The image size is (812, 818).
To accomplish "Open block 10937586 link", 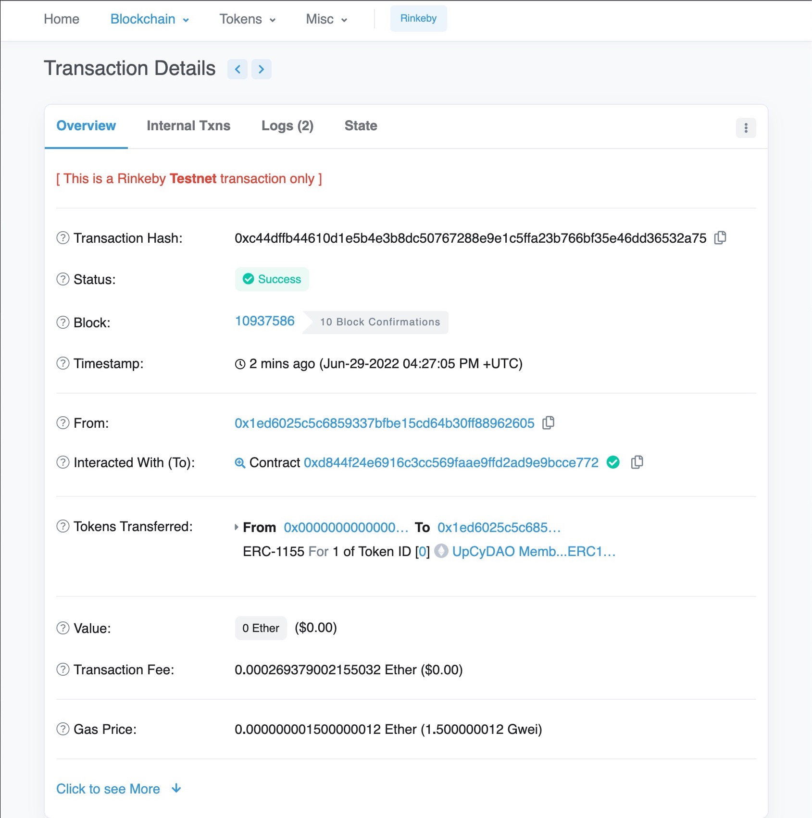I will click(x=264, y=321).
